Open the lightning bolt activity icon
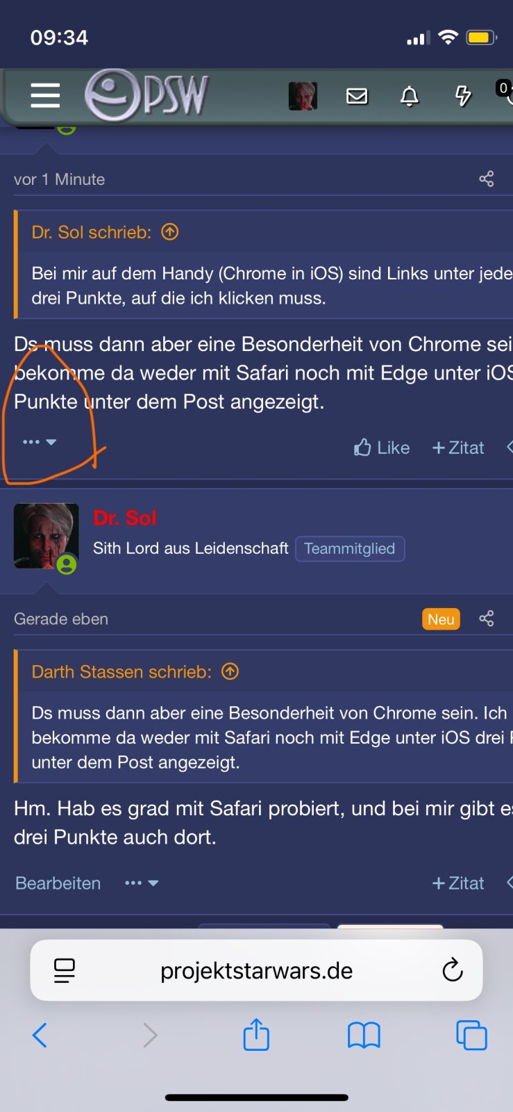Viewport: 513px width, 1112px height. click(x=463, y=96)
